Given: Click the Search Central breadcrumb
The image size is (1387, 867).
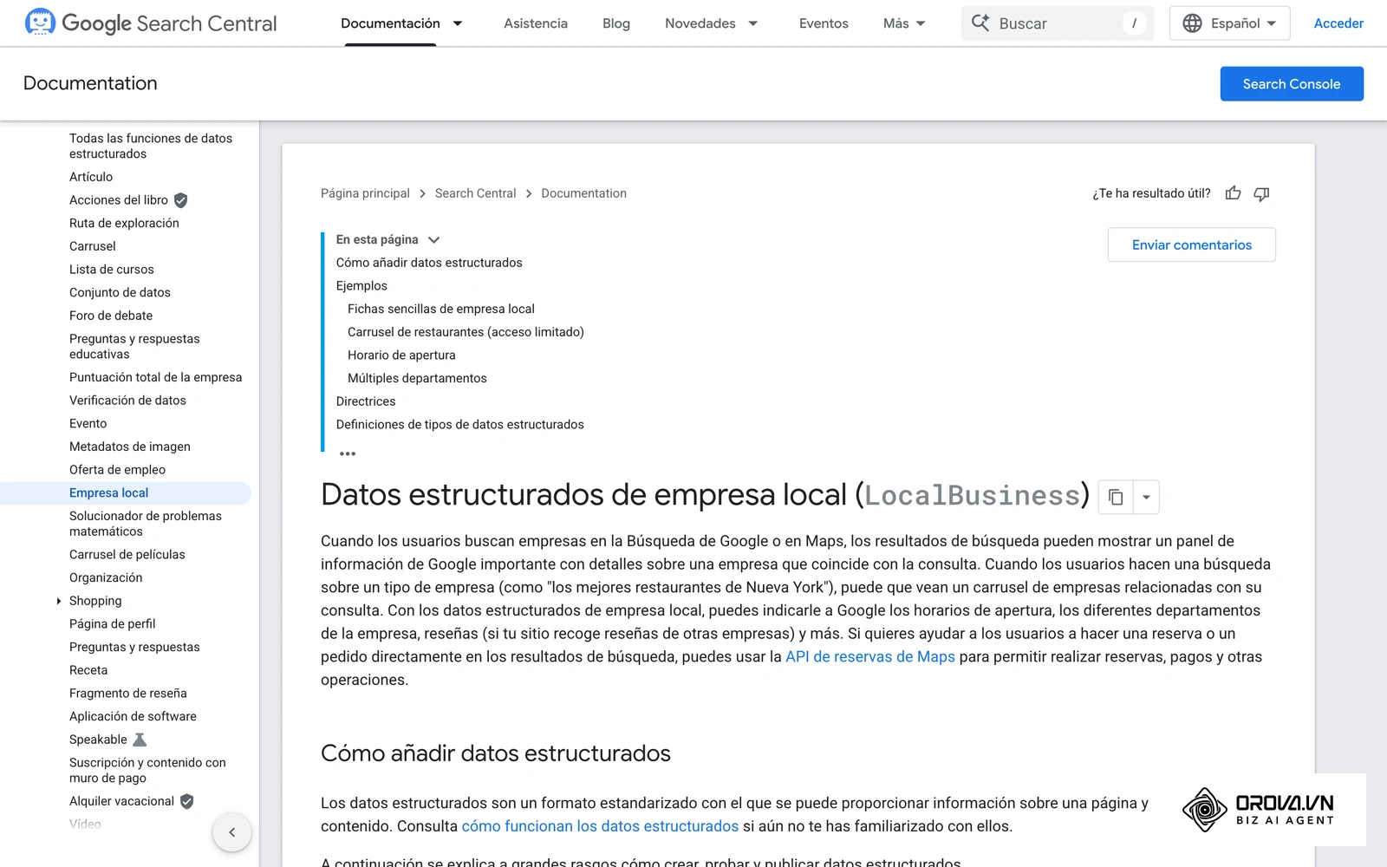Looking at the screenshot, I should tap(475, 193).
